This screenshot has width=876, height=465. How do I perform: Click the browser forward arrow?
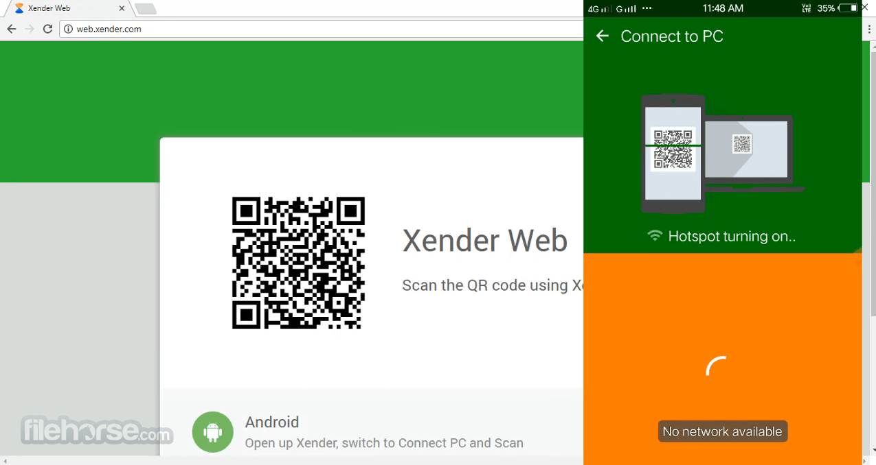point(30,29)
